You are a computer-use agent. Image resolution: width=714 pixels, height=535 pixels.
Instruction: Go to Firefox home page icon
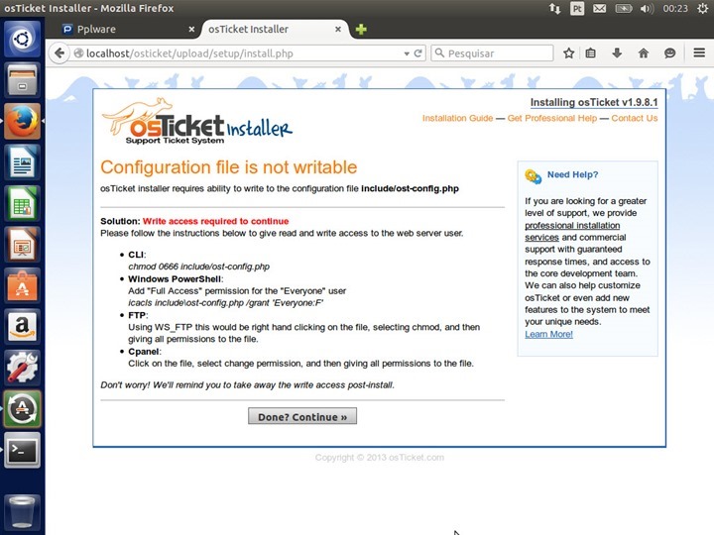(644, 53)
